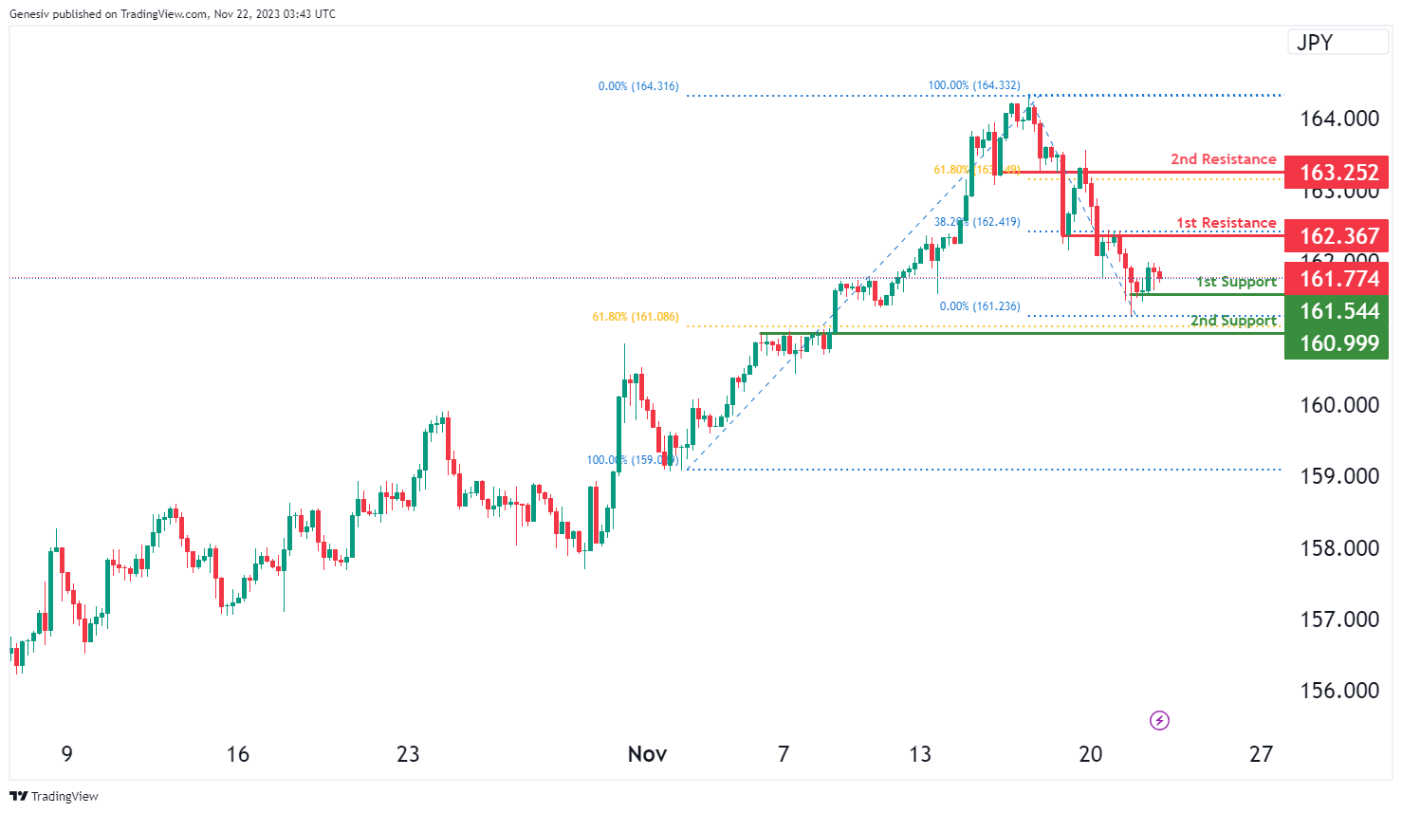This screenshot has height=813, width=1402.
Task: Click the current price label 161.774
Action: (x=1337, y=279)
